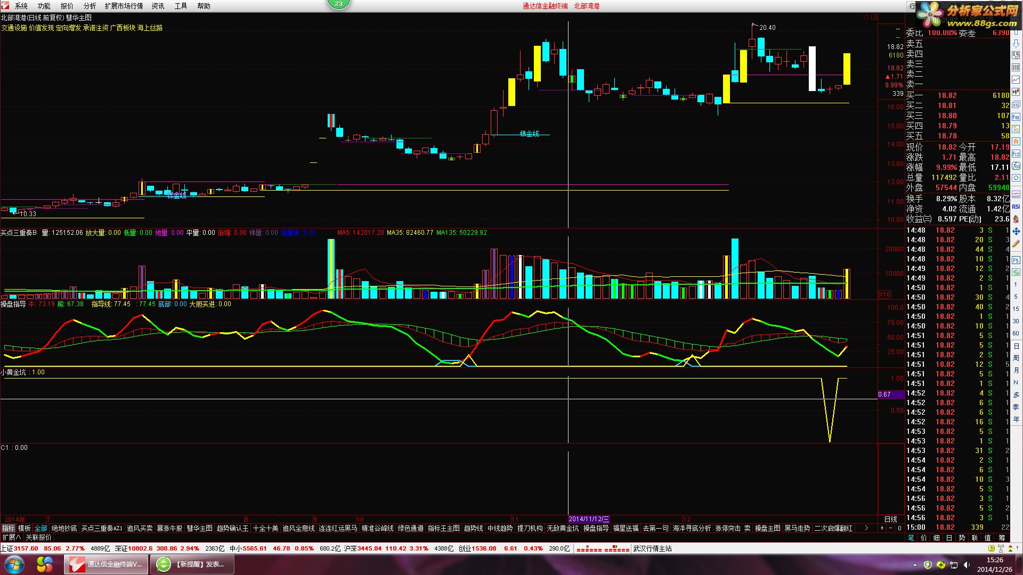Click the 关联报价 button
This screenshot has height=575, width=1023.
coord(38,538)
